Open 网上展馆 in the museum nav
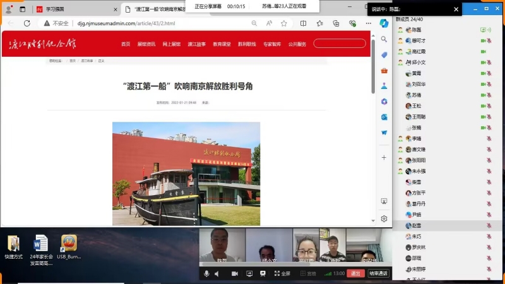Viewport: 505px width, 284px height. tap(171, 44)
